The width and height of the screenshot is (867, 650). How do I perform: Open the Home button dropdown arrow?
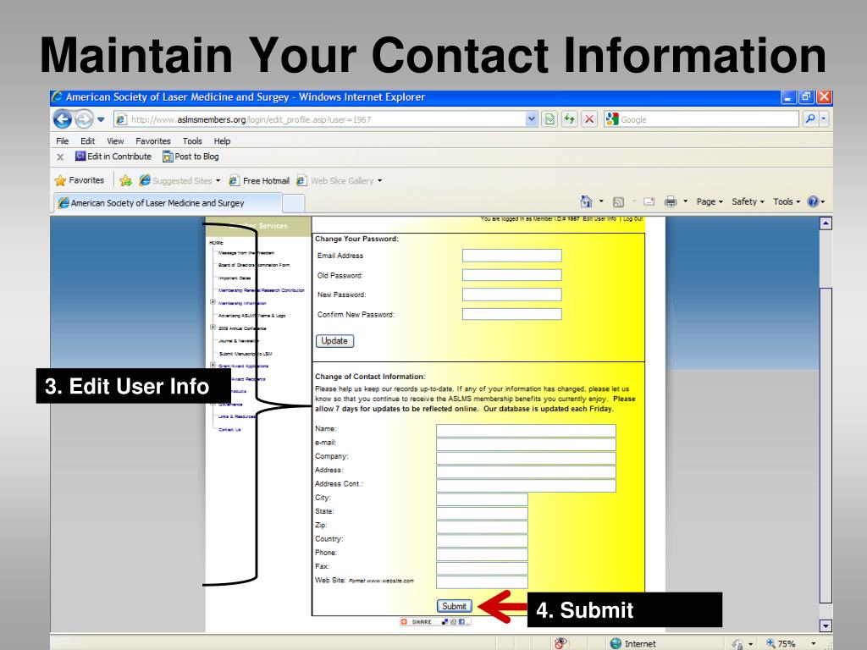pyautogui.click(x=601, y=201)
